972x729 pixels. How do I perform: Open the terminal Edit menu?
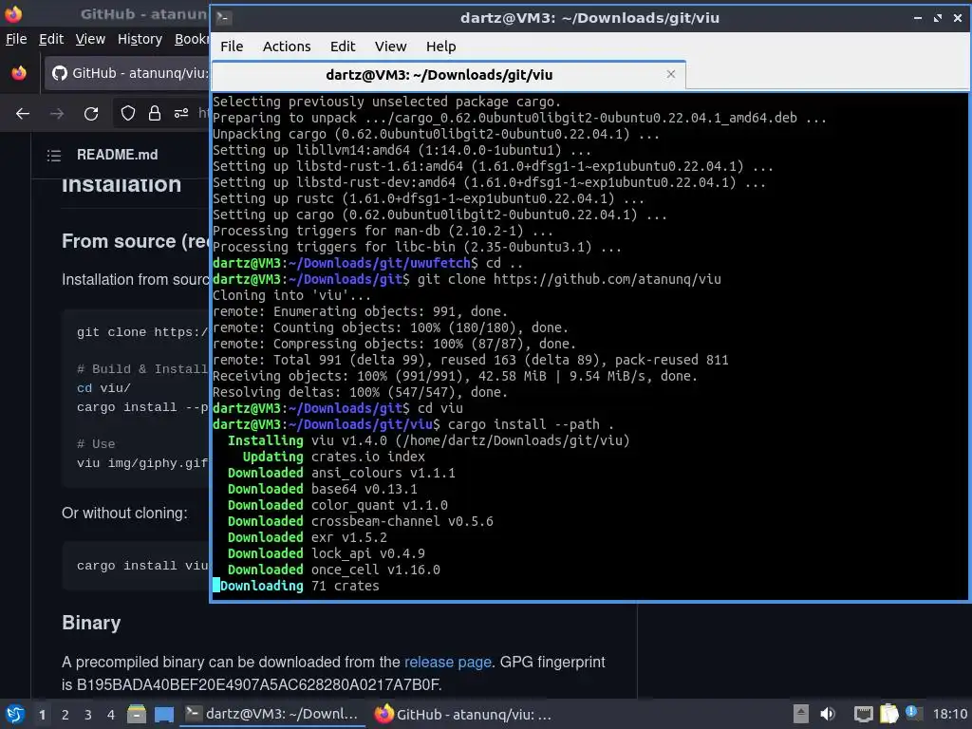click(x=342, y=47)
